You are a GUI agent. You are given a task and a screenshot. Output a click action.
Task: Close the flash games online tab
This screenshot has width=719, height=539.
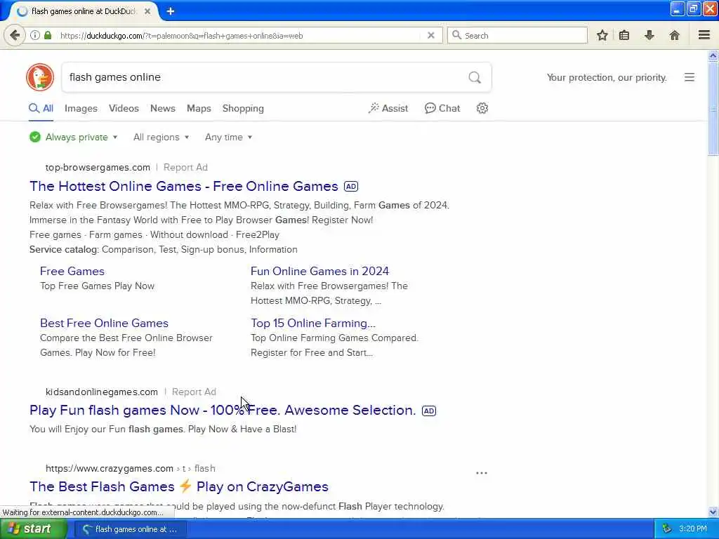(147, 11)
